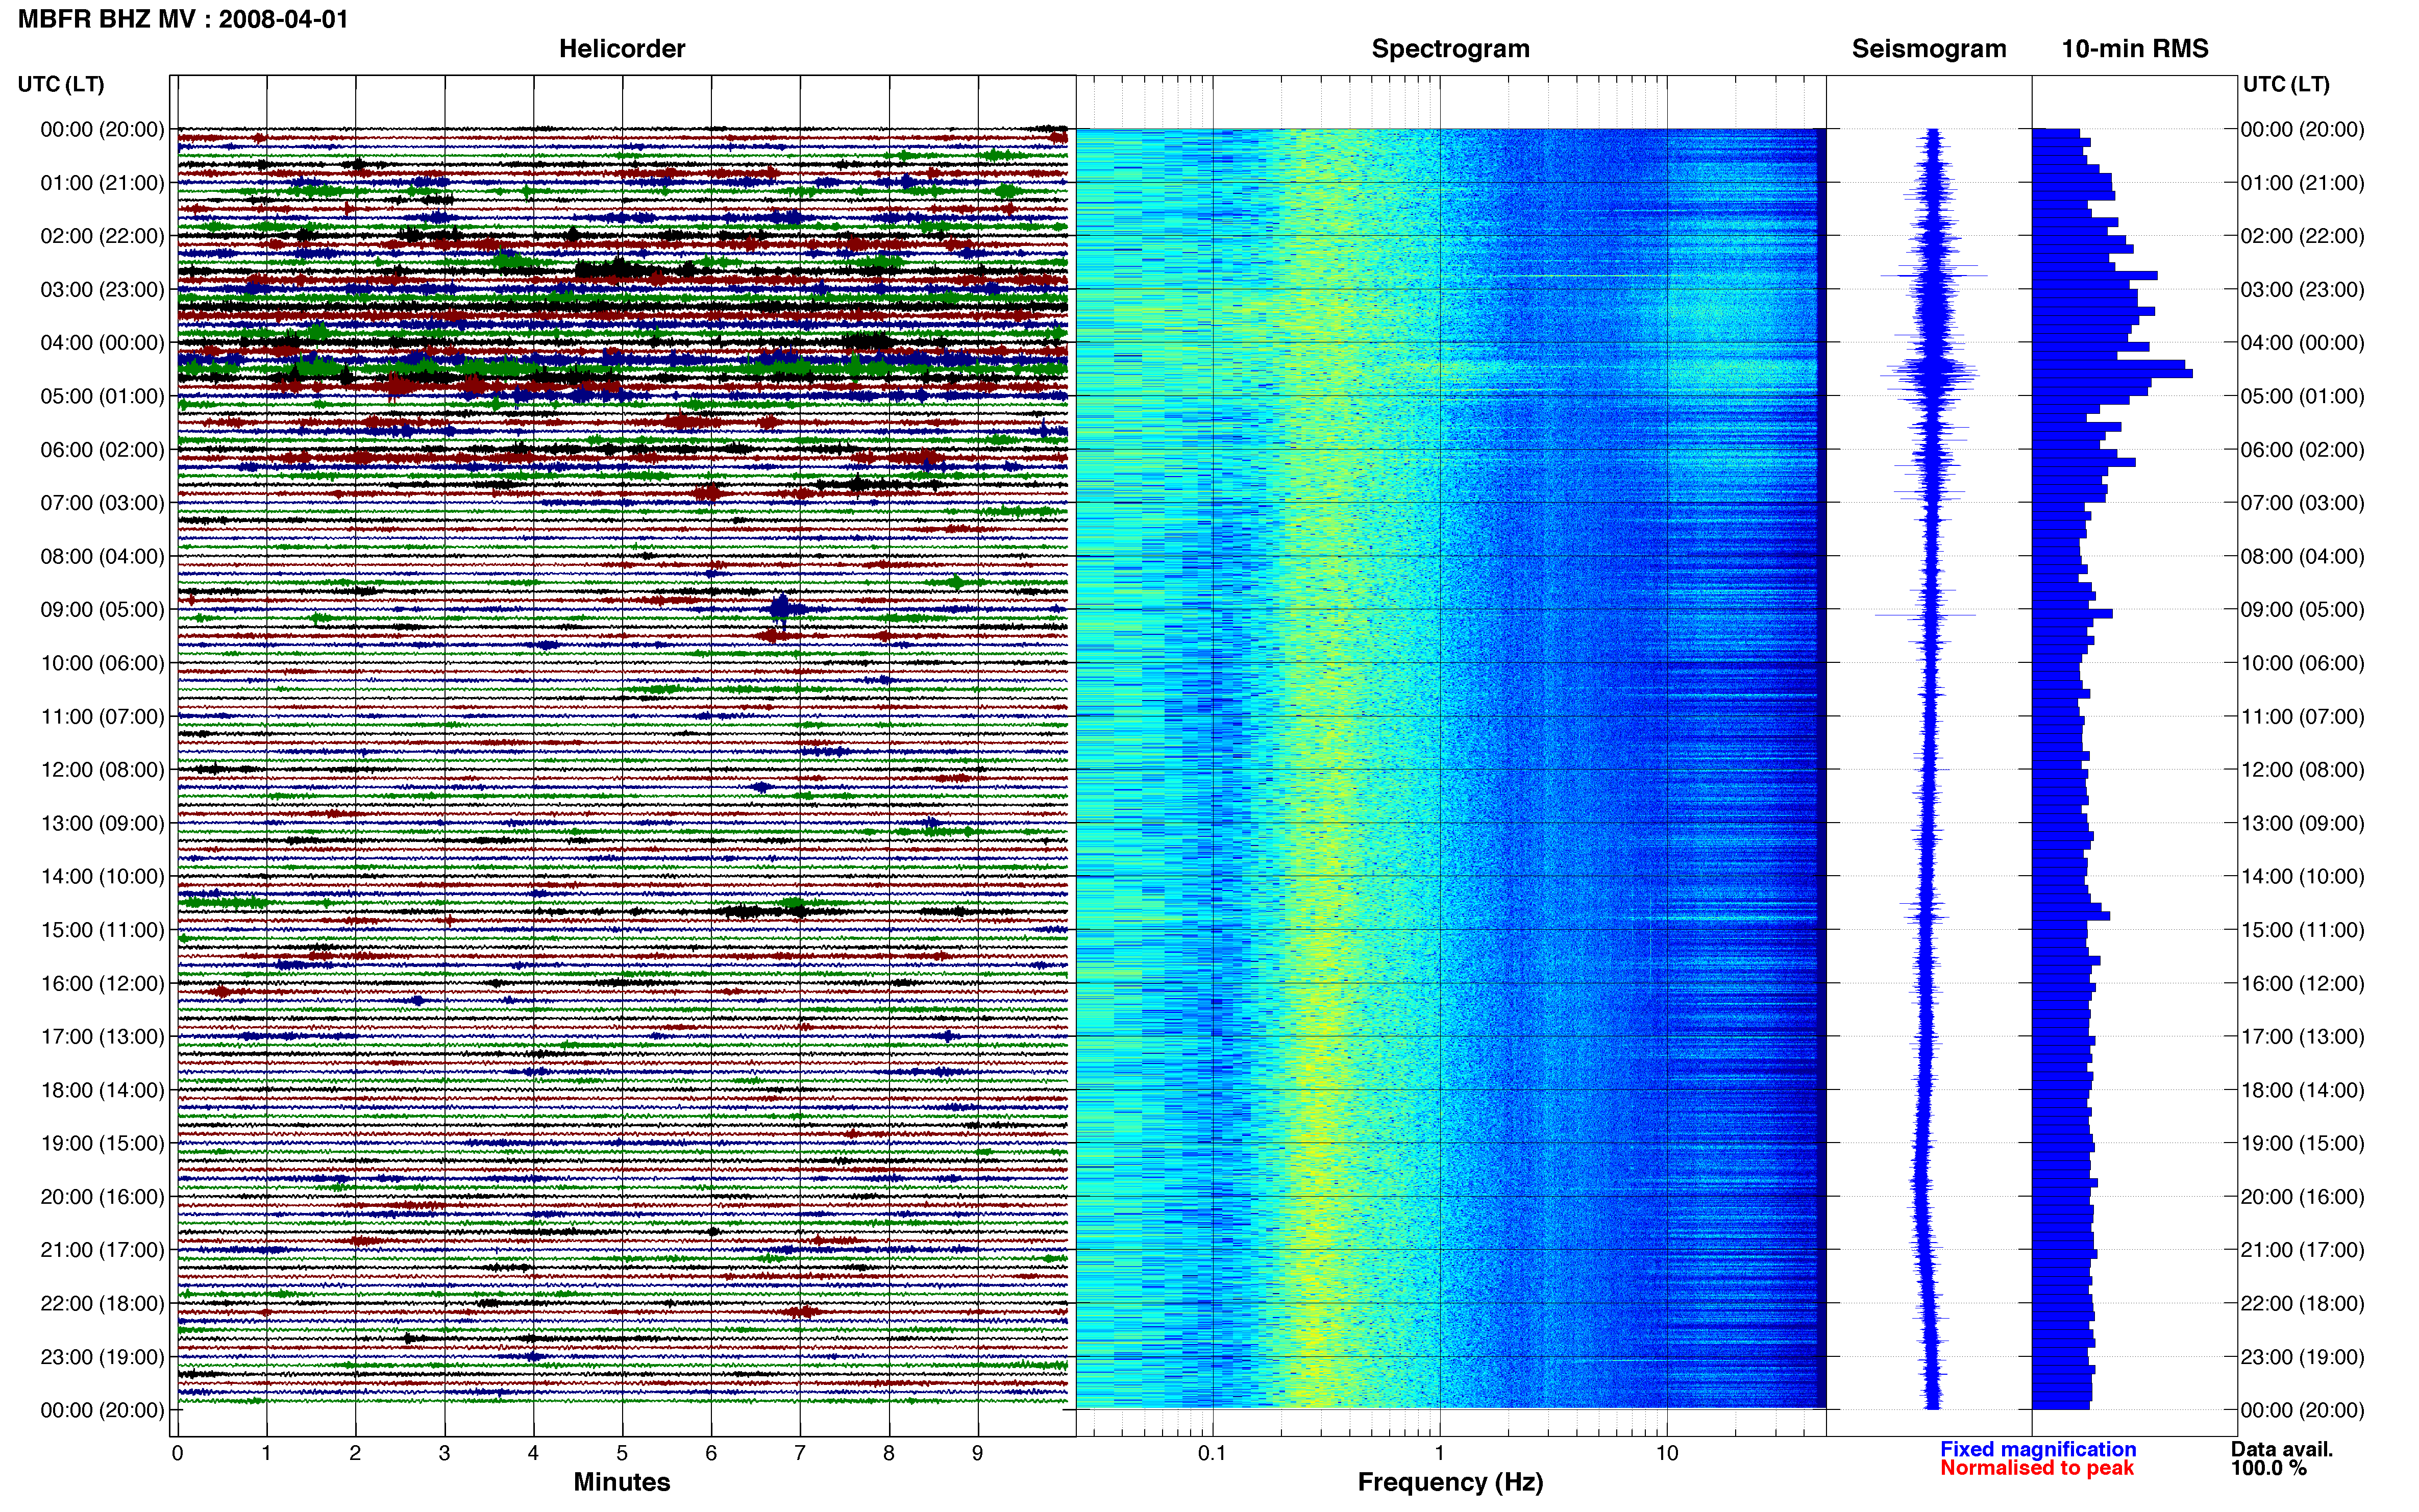Image resolution: width=2419 pixels, height=1512 pixels.
Task: Pick left axis label 06:00 (02:00)
Action: click(x=102, y=450)
